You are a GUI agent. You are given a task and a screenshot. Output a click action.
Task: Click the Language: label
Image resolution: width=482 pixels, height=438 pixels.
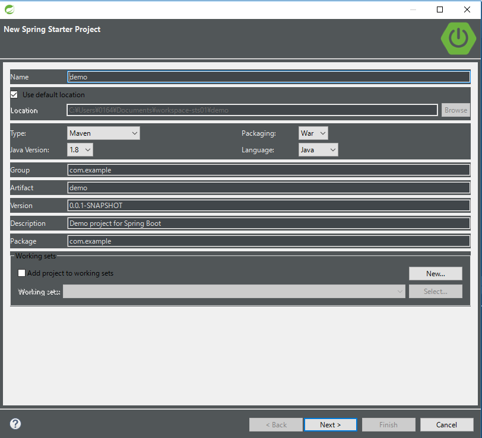[x=258, y=150]
